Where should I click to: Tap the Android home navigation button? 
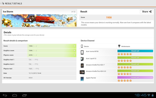14,95
